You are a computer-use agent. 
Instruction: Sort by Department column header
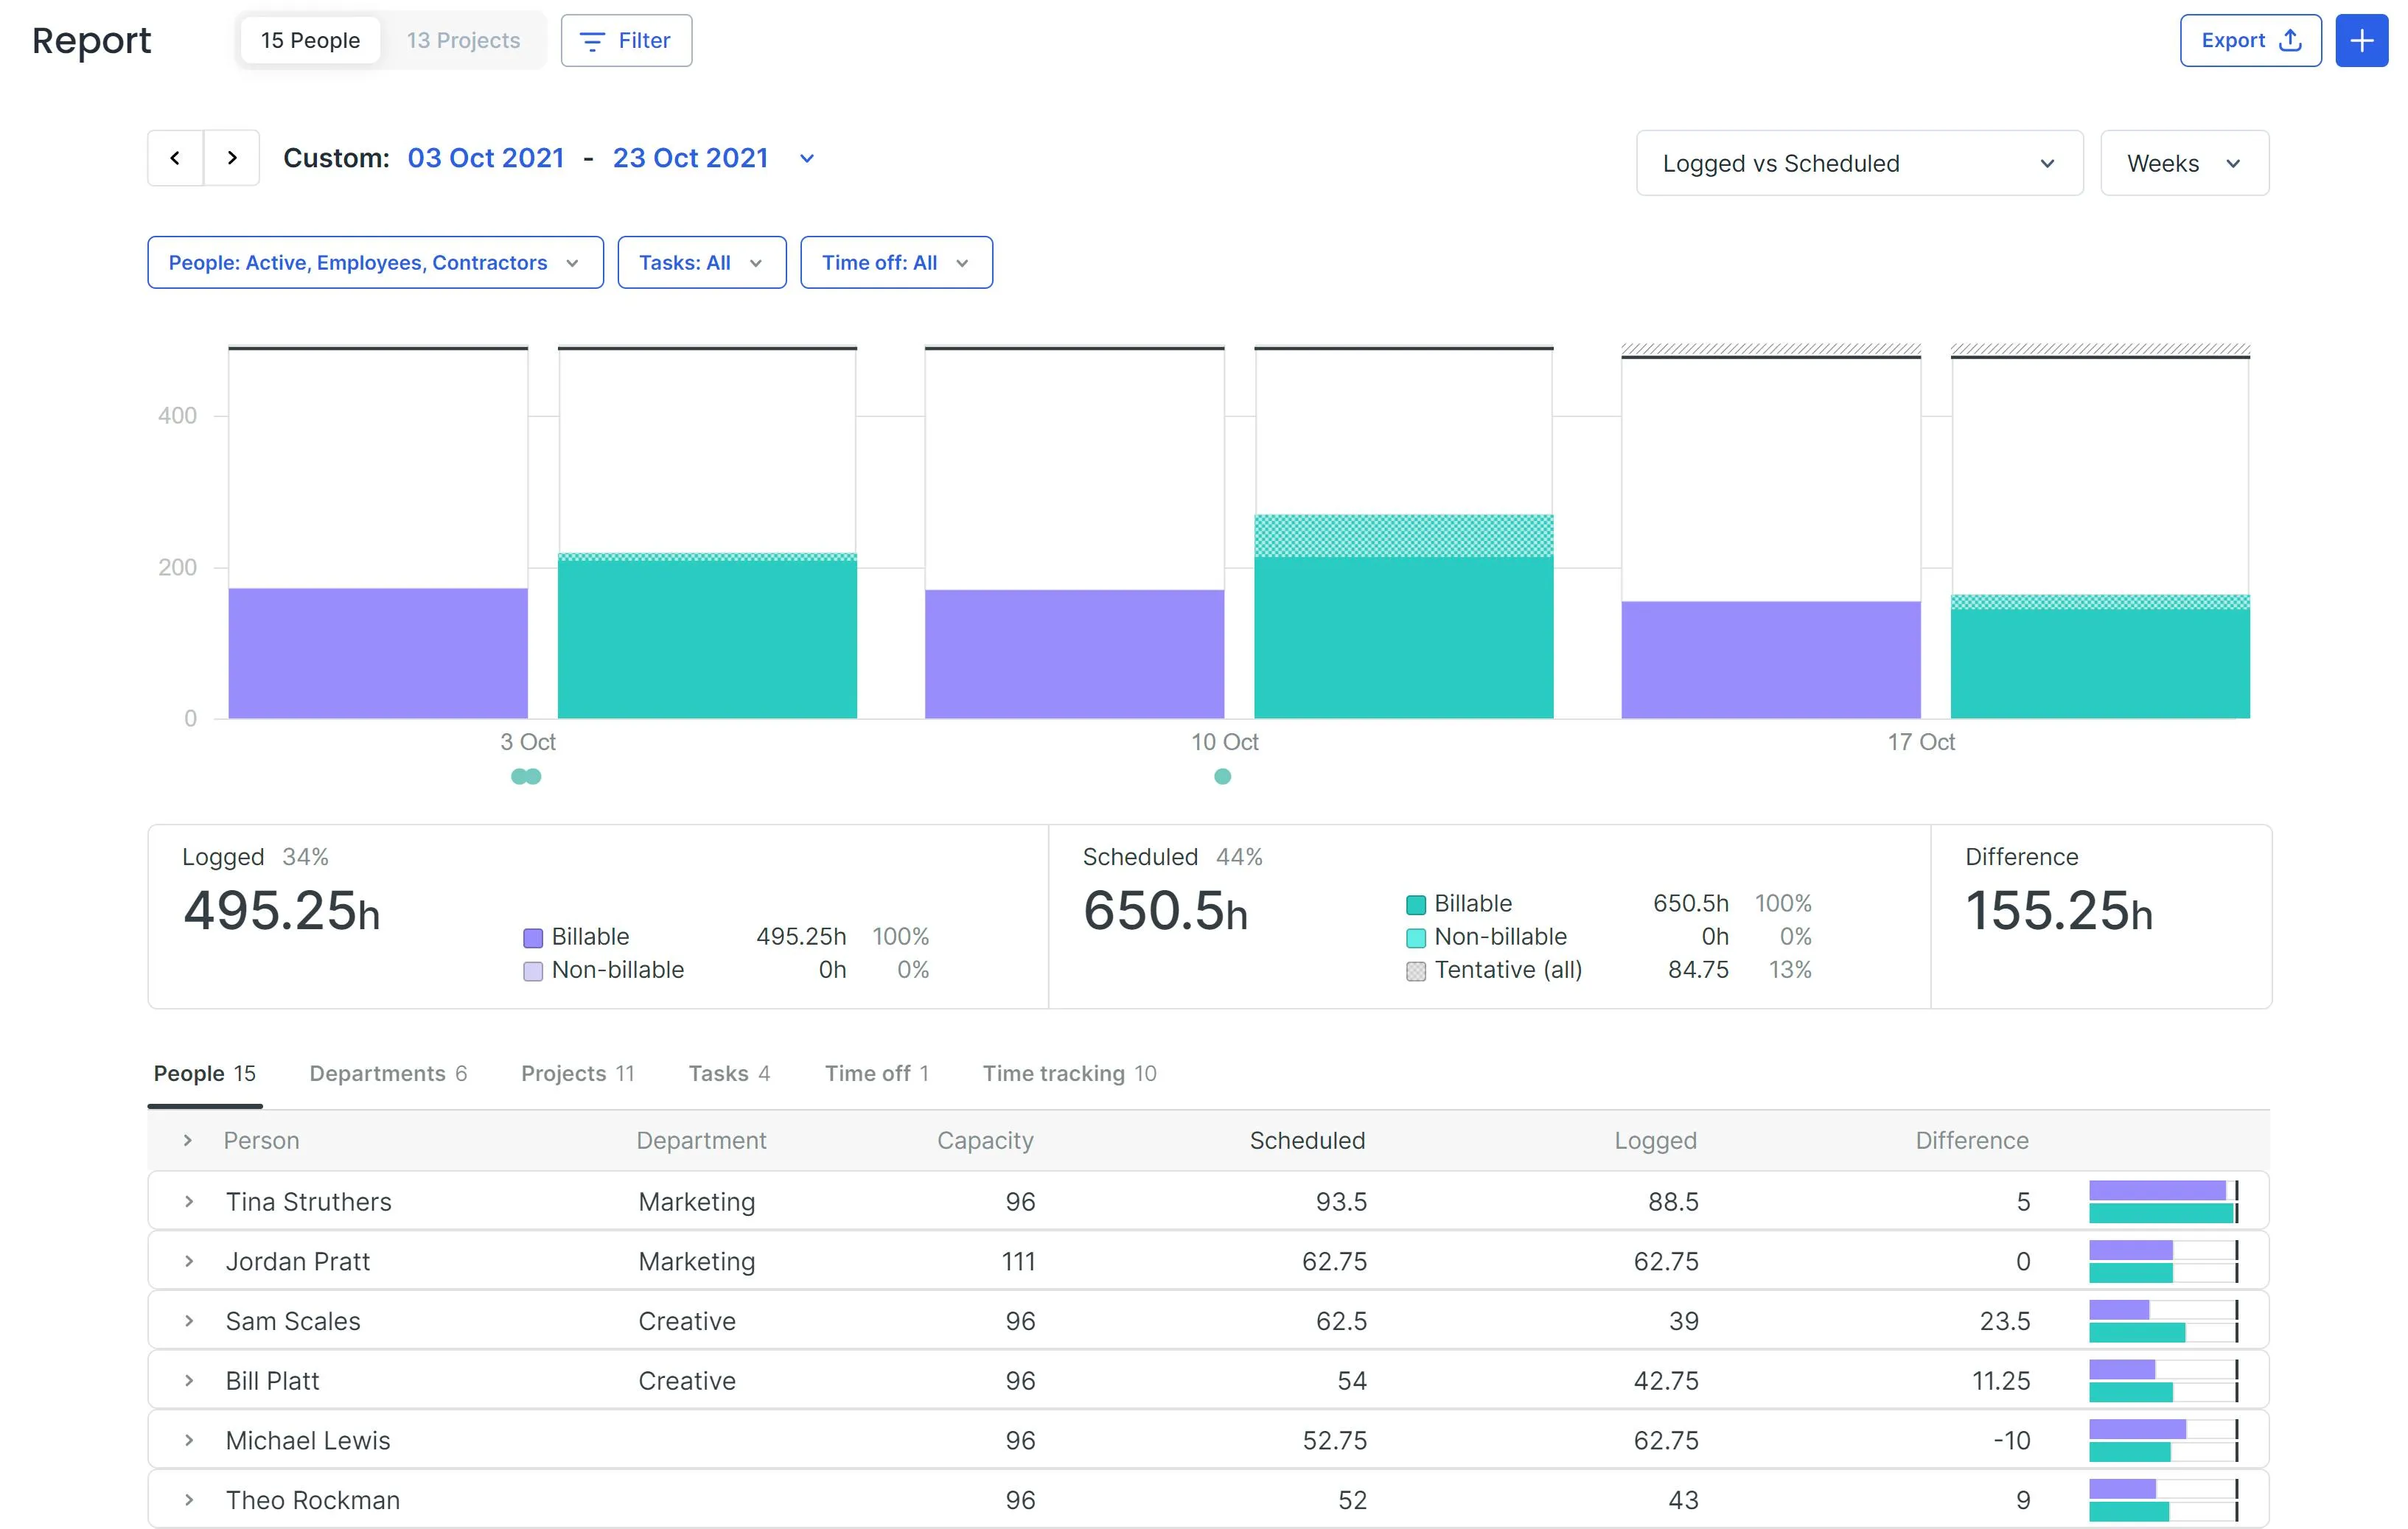click(701, 1140)
